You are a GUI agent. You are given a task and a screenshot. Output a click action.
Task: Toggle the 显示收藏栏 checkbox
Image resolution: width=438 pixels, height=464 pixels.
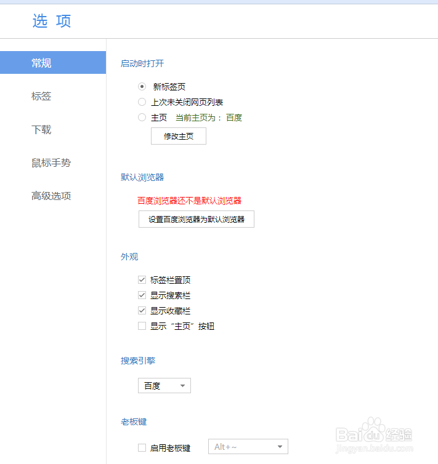point(142,310)
